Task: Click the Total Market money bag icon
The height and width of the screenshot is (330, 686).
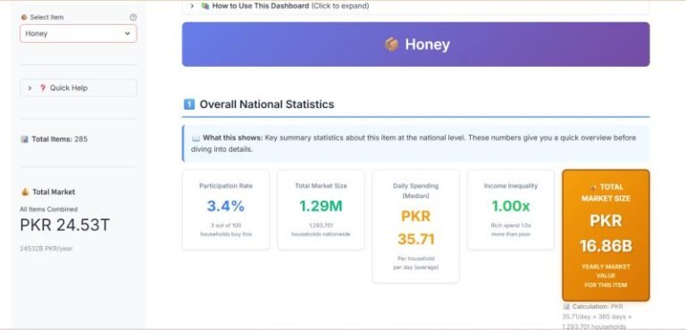Action: [25, 192]
